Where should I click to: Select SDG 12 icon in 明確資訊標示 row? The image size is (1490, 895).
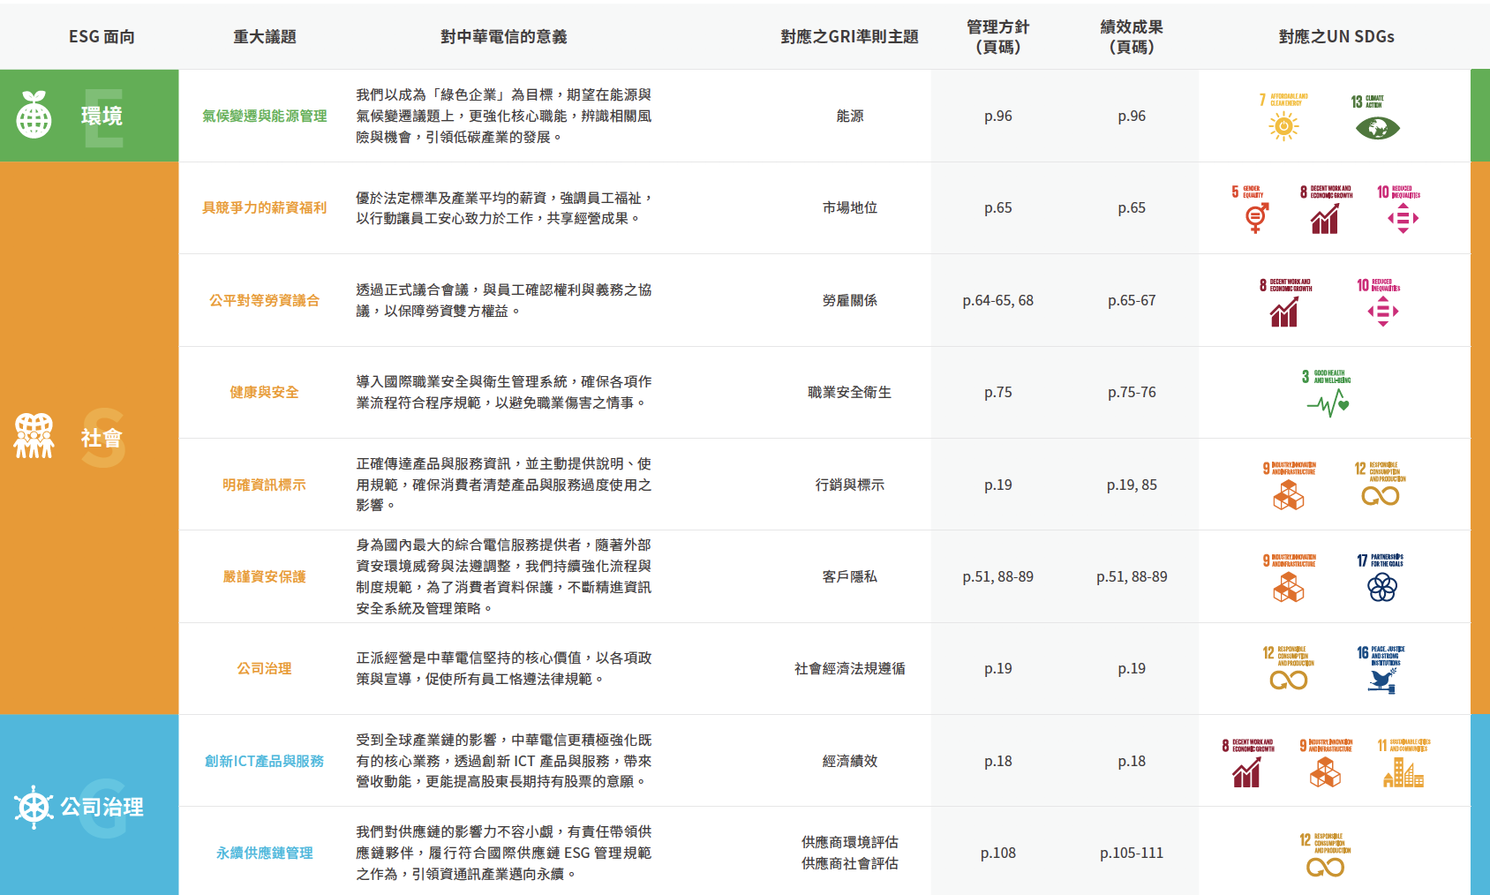pos(1381,485)
